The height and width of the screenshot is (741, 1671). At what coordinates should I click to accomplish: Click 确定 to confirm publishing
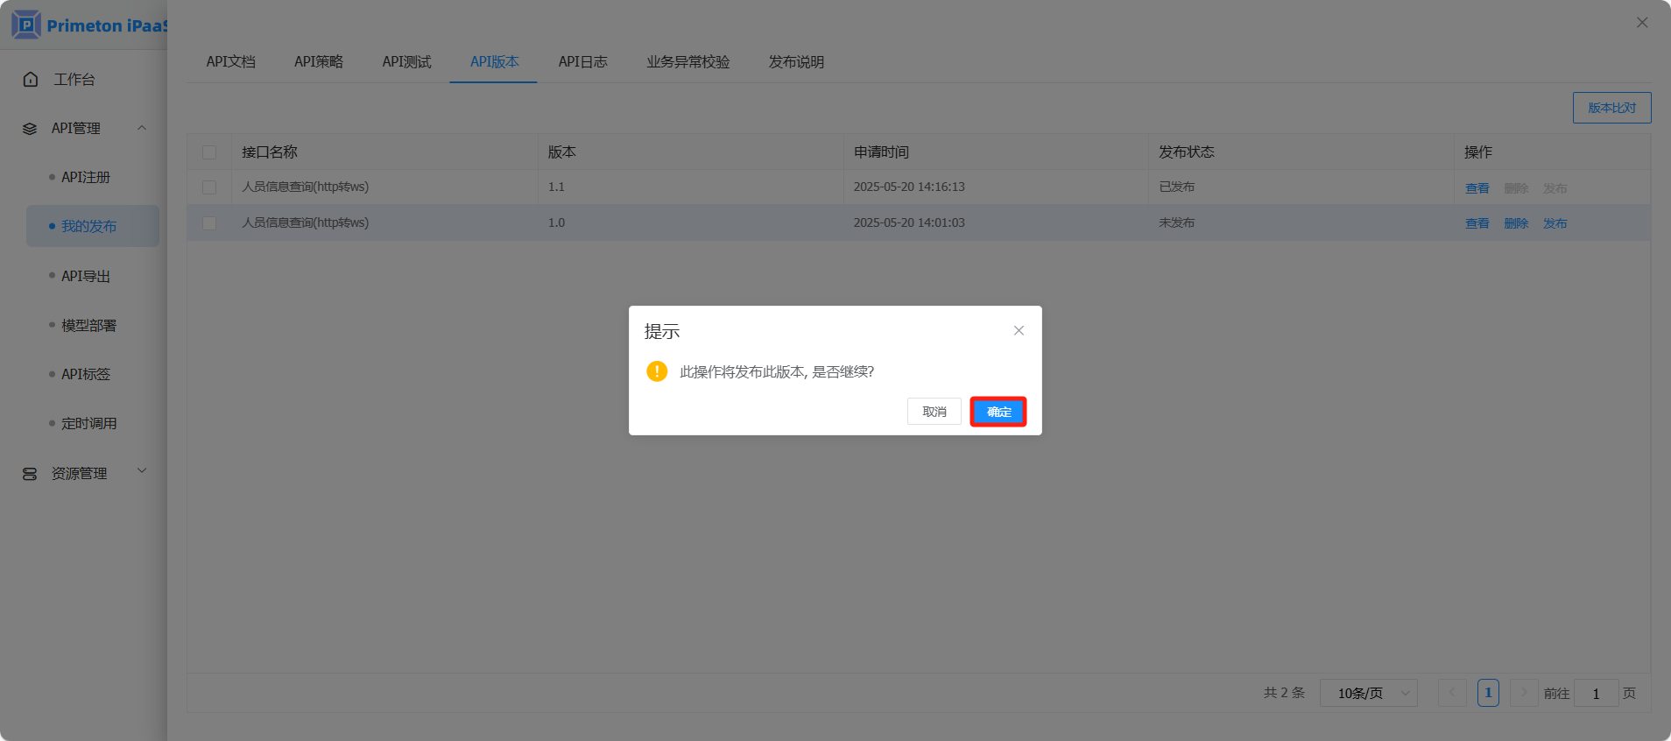coord(998,412)
